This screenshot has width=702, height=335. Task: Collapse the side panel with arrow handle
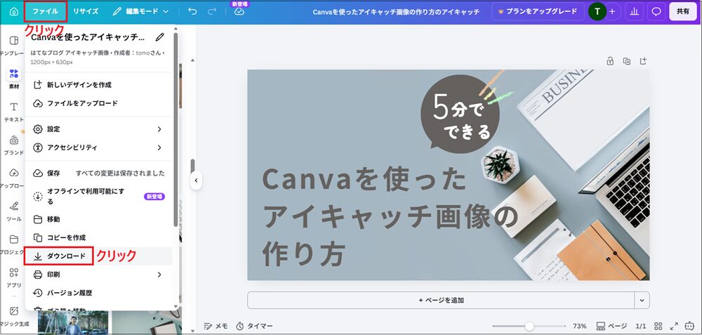196,180
